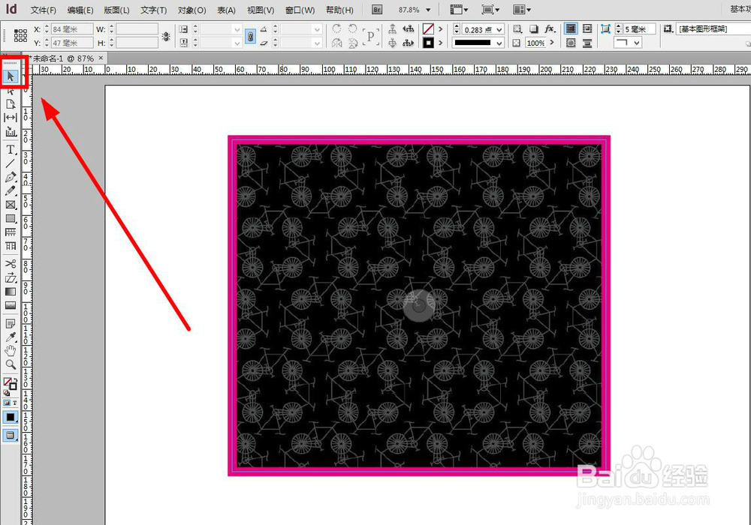Viewport: 751px width, 525px height.
Task: Open the screen mode dropdown
Action: (x=490, y=10)
